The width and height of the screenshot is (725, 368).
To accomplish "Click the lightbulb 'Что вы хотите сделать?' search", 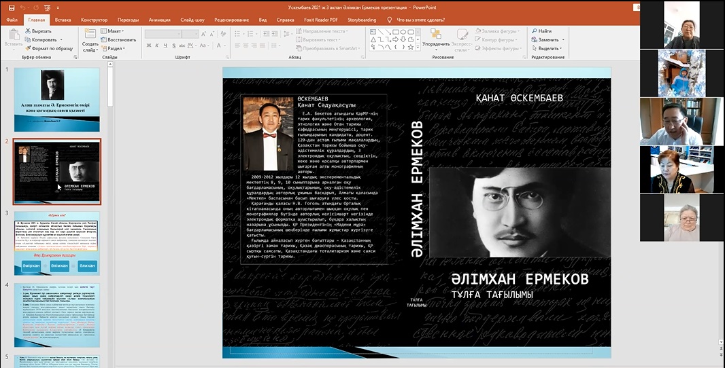I will 390,20.
